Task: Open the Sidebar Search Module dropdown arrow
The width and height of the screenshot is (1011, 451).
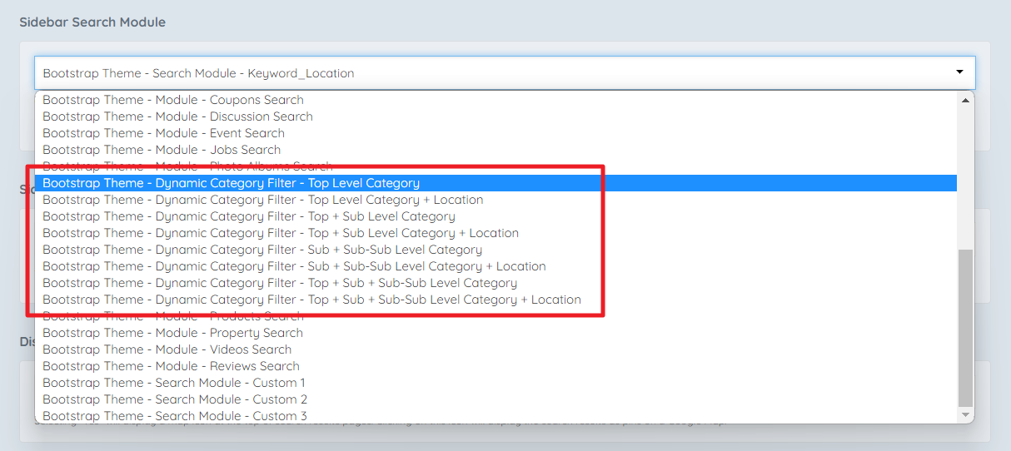Action: 959,72
